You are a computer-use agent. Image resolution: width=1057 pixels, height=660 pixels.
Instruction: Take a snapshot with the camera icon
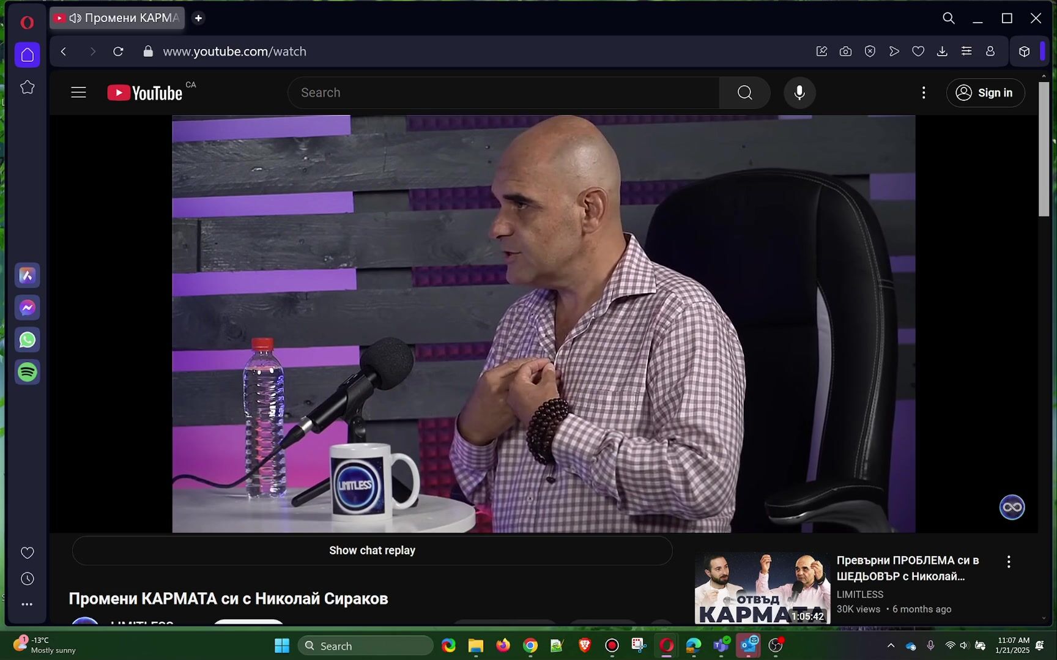(845, 51)
